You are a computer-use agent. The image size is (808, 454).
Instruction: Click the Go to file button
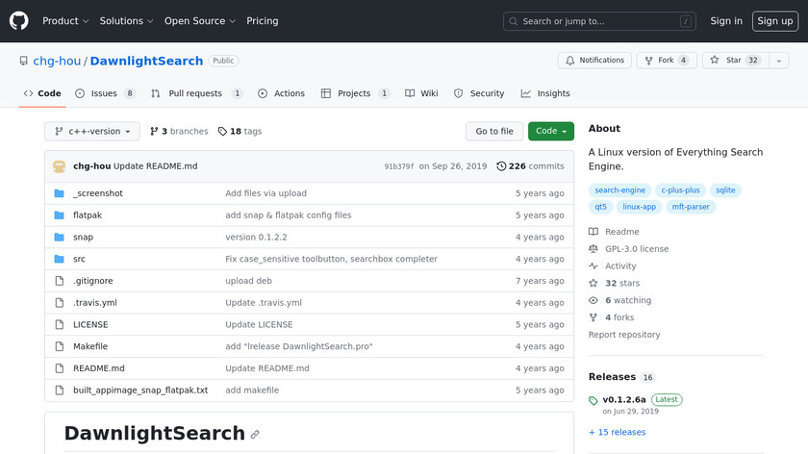(x=494, y=132)
